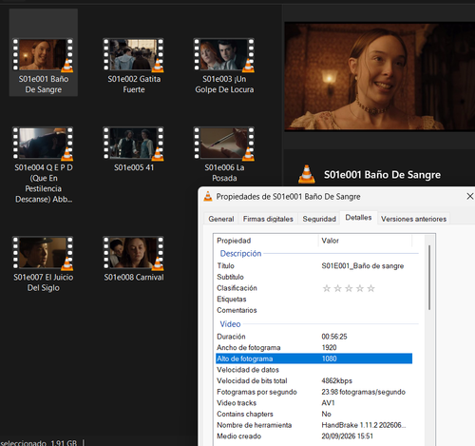Click the Etiquetas property row
475x446 pixels.
tap(313, 300)
